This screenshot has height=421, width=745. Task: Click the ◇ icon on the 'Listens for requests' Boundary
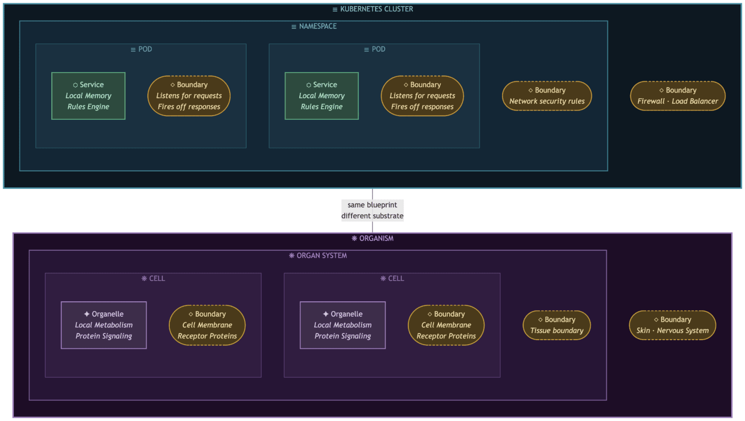(x=172, y=84)
